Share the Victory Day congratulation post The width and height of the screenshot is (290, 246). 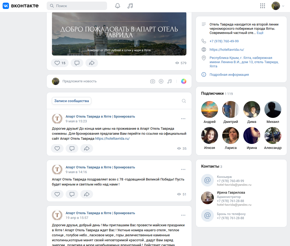(x=87, y=194)
